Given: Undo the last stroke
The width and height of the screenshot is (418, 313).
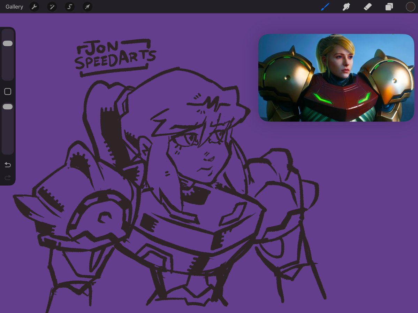Looking at the screenshot, I should point(8,165).
